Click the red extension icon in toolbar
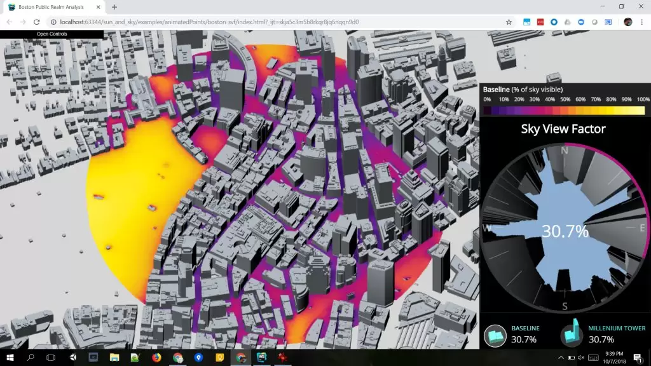 click(x=540, y=22)
